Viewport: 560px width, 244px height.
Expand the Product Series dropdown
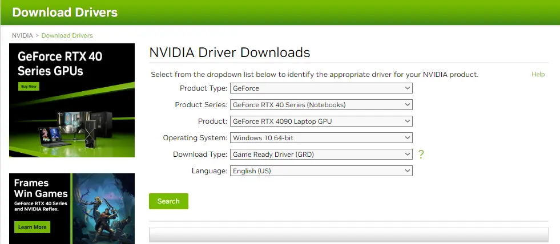(321, 105)
